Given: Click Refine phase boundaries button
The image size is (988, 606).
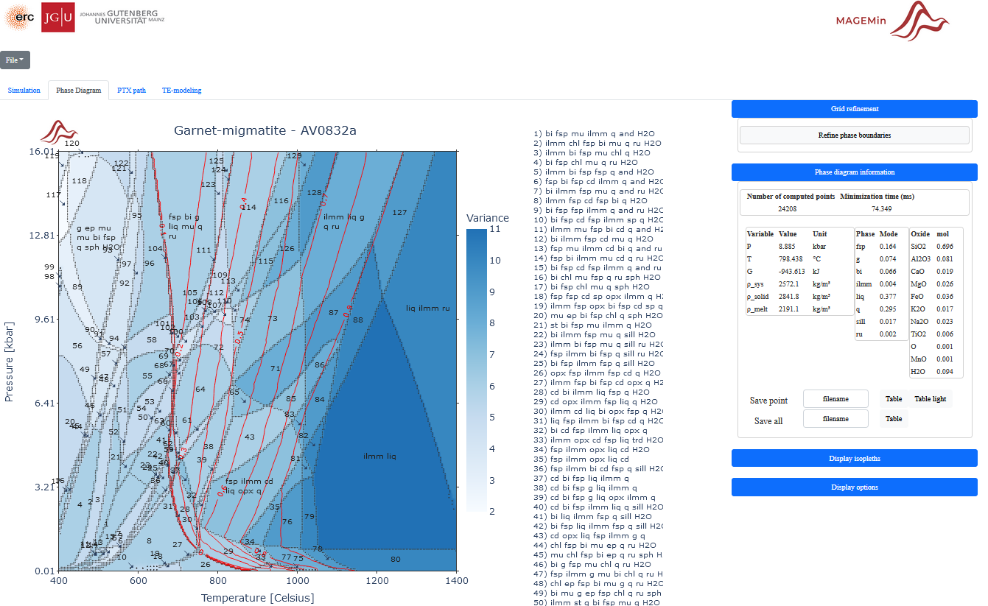Looking at the screenshot, I should click(x=854, y=135).
